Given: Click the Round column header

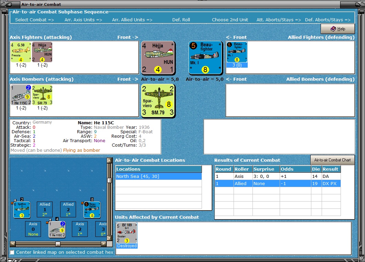Looking at the screenshot, I should 224,169.
